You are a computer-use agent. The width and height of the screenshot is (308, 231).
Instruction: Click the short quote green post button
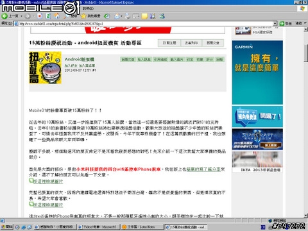190,60
